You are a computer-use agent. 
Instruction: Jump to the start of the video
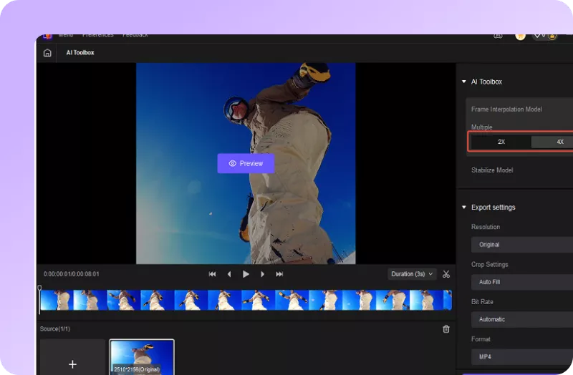[212, 274]
